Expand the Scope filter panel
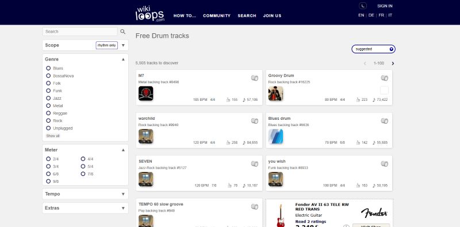This screenshot has width=460, height=227. [123, 45]
